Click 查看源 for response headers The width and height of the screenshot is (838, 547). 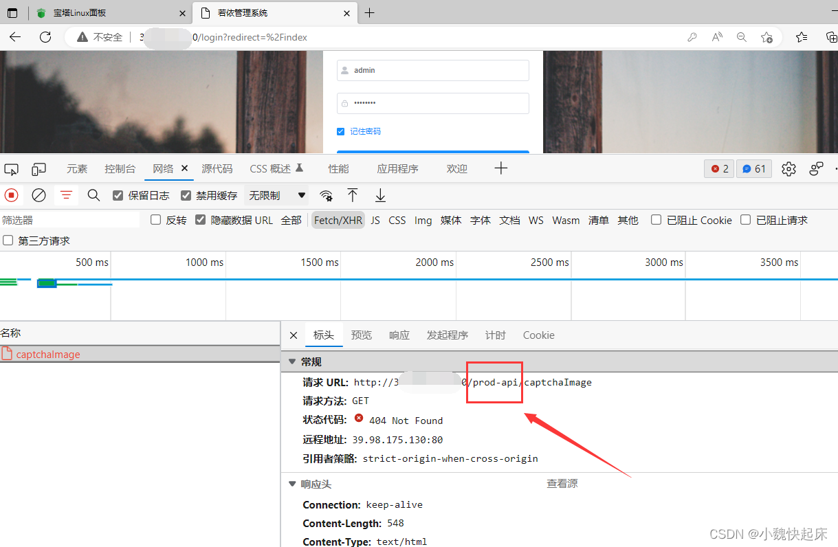562,484
